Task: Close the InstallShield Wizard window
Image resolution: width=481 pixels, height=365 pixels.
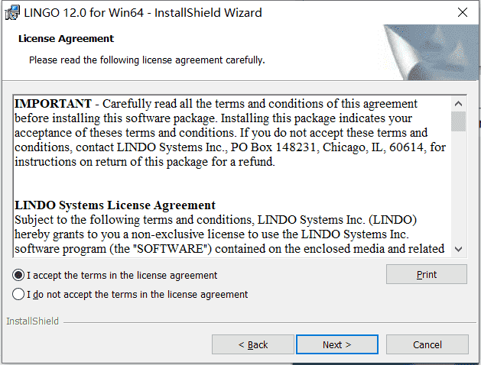Action: 463,12
